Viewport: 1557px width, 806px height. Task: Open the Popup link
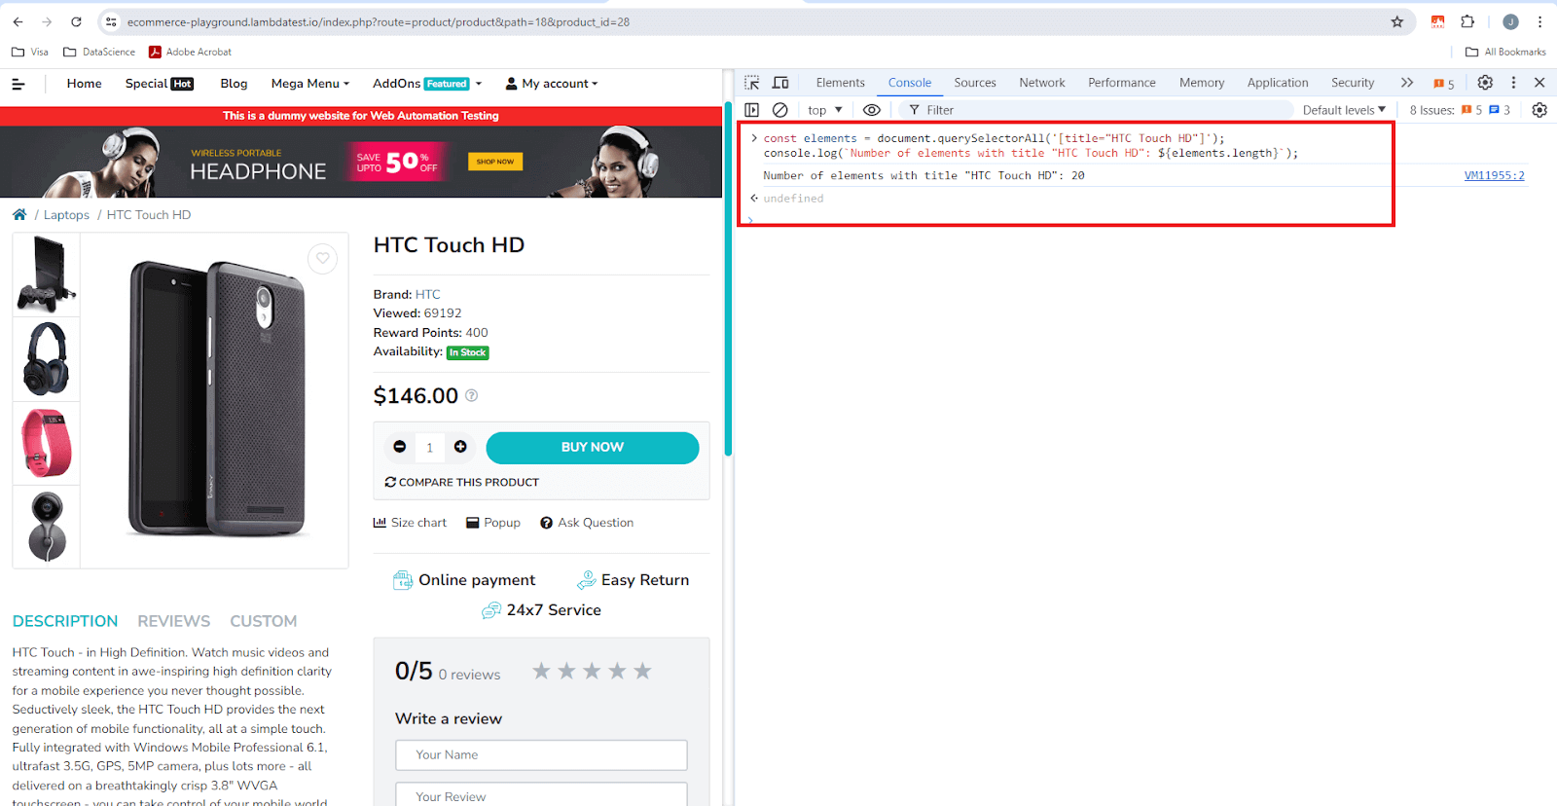coord(493,523)
